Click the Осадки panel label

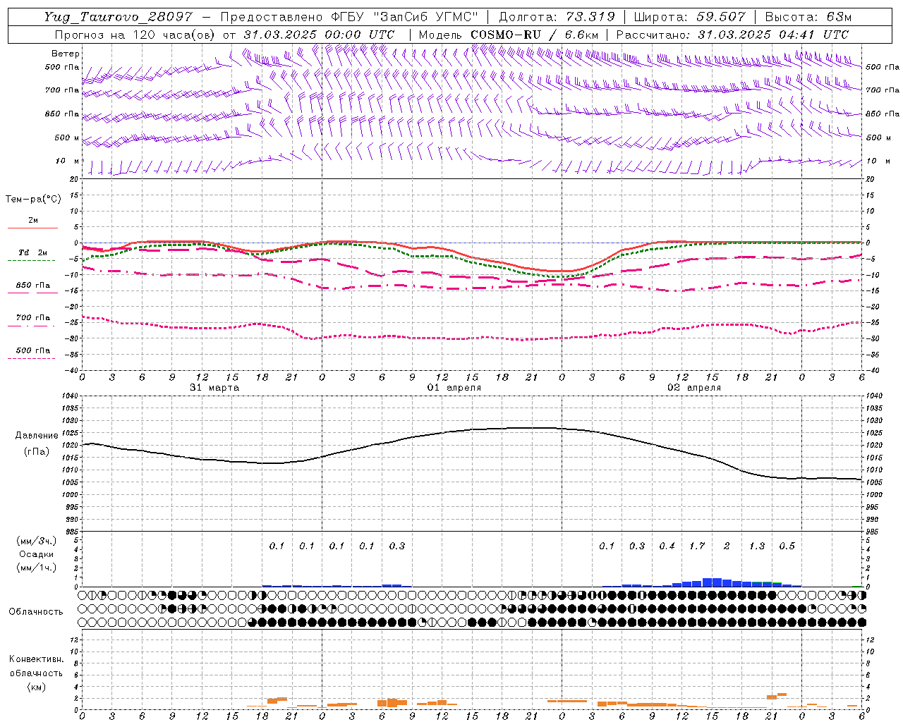tap(37, 554)
